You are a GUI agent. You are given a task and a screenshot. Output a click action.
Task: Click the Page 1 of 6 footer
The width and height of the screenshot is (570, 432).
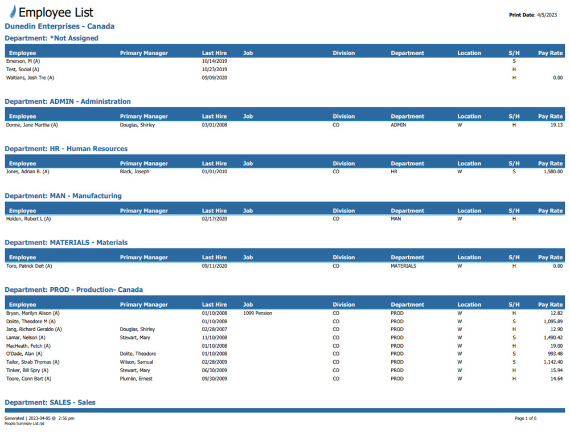click(x=525, y=418)
